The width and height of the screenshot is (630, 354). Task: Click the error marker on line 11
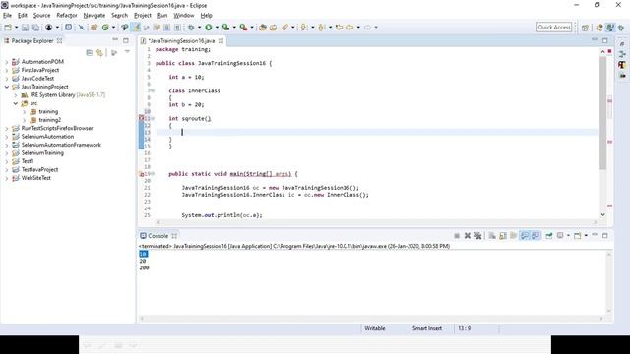point(142,118)
